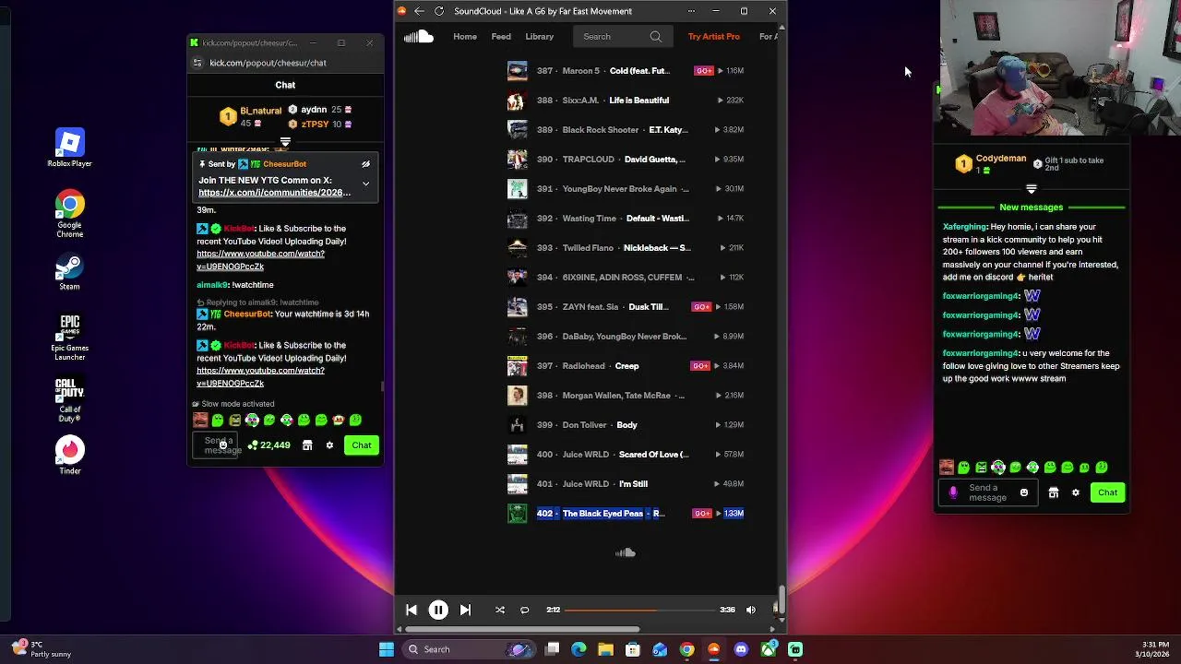
Task: Click the first face emote in the cheesur emote row
Action: 200,421
